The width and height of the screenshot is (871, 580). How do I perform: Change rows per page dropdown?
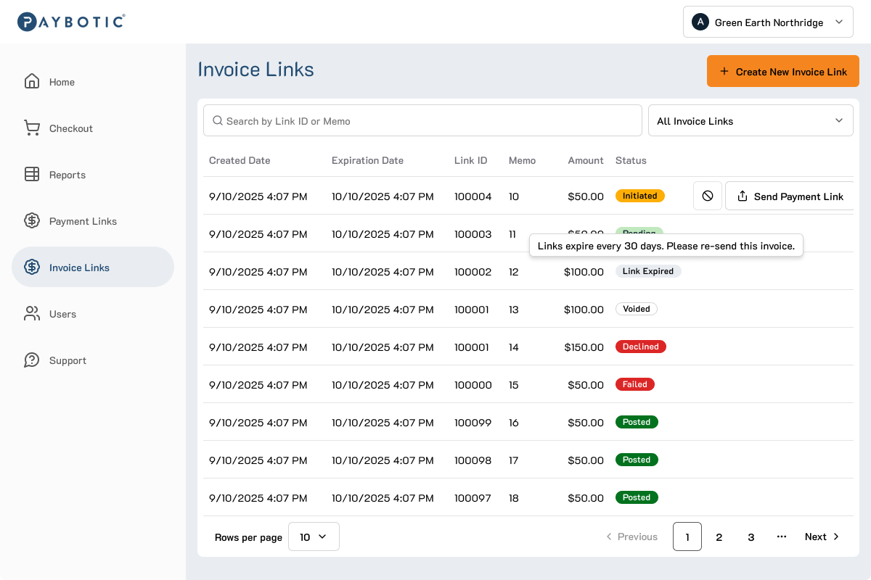(314, 537)
